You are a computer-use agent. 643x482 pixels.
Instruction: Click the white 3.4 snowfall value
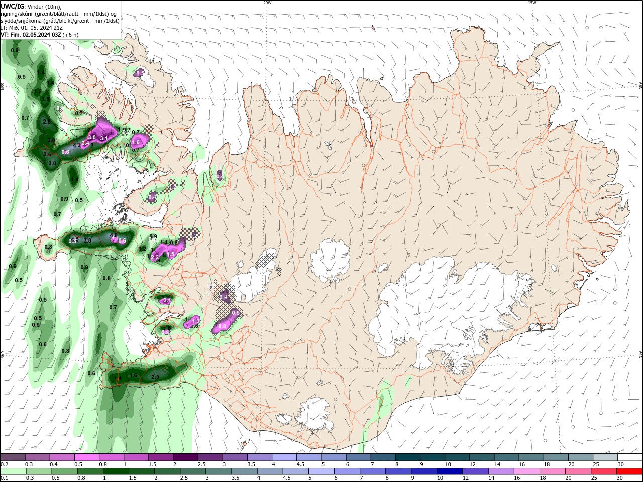(85, 143)
